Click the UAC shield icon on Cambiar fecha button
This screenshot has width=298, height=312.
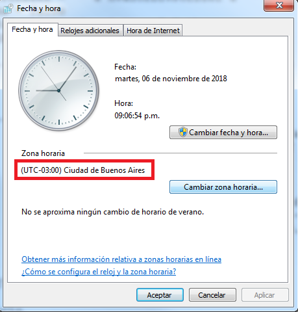(x=183, y=132)
